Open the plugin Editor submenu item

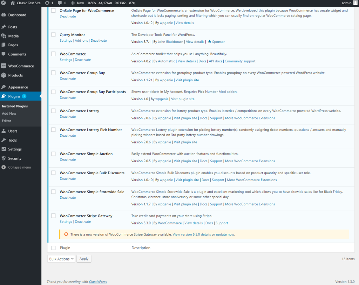(6, 121)
